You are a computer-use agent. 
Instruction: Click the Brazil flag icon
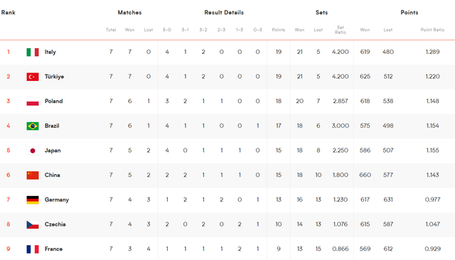coord(33,126)
